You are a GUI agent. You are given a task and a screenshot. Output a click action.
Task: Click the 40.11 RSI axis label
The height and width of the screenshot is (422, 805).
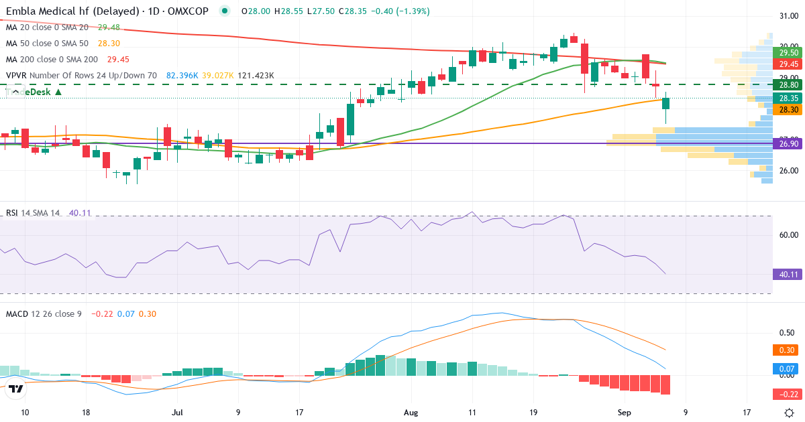point(788,274)
